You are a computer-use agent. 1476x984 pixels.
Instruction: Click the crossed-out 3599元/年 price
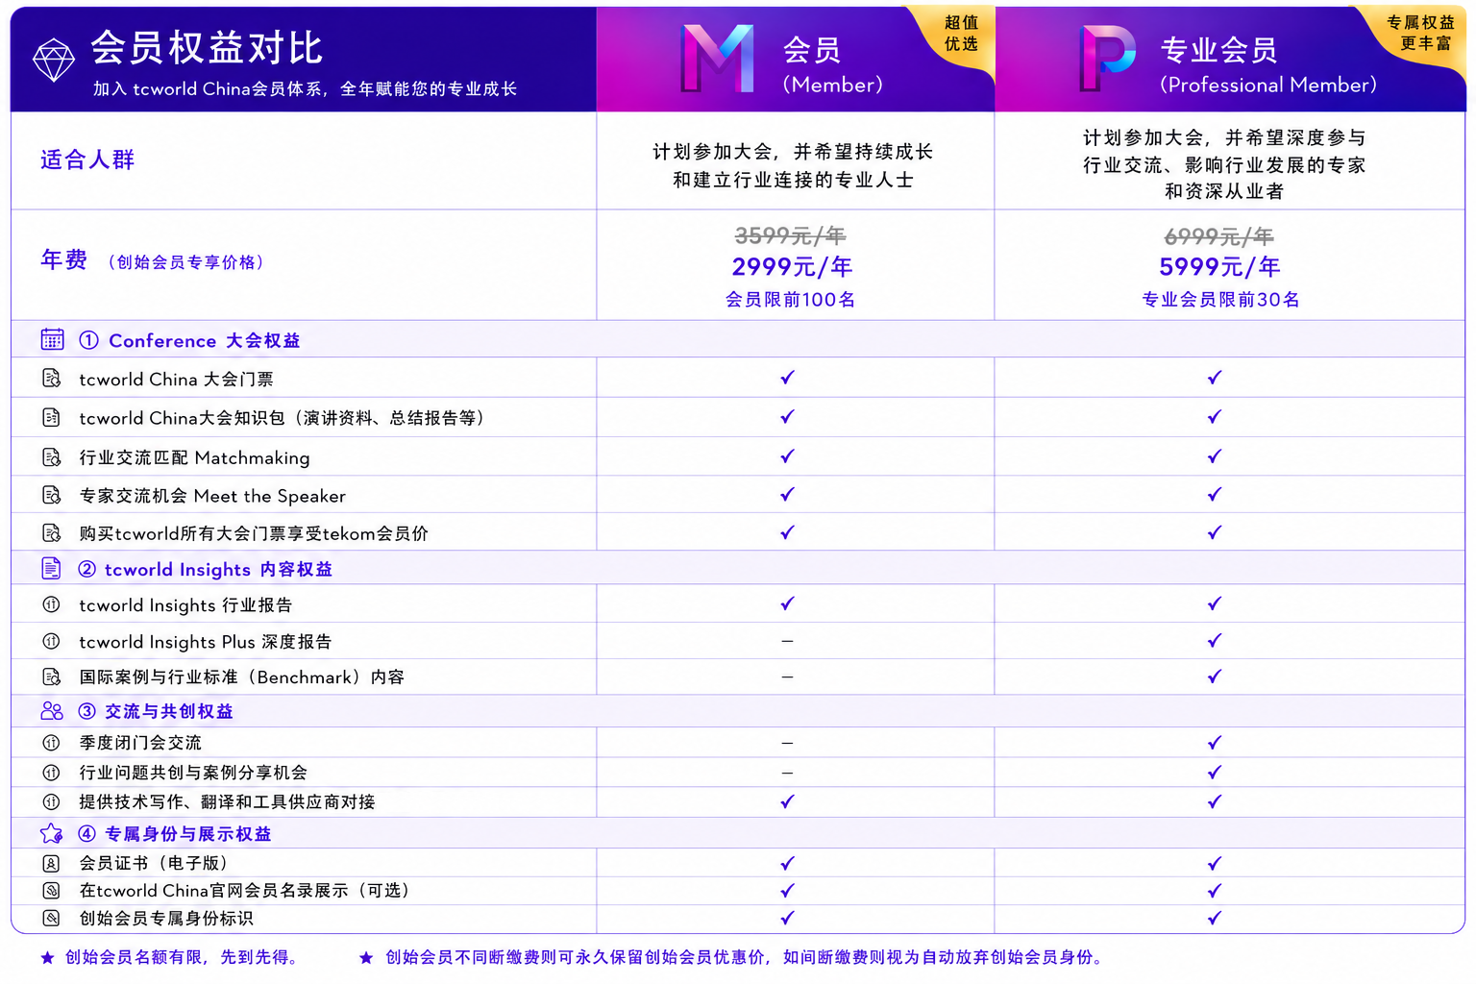click(790, 235)
